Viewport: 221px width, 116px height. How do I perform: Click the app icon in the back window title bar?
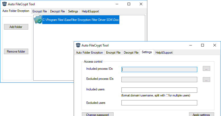4,4
